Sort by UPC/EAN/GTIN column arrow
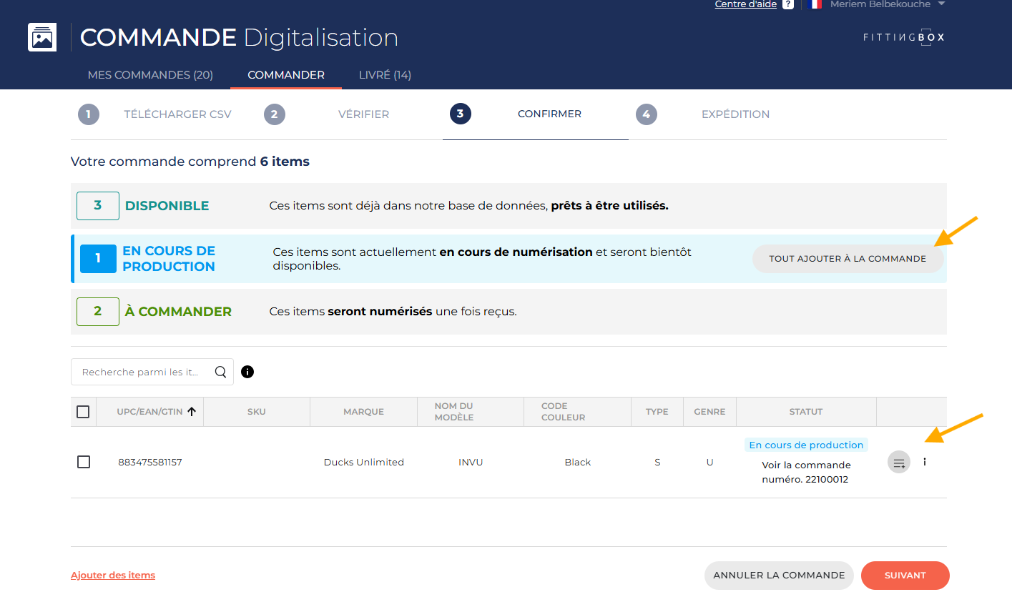This screenshot has height=597, width=1012. (x=192, y=412)
